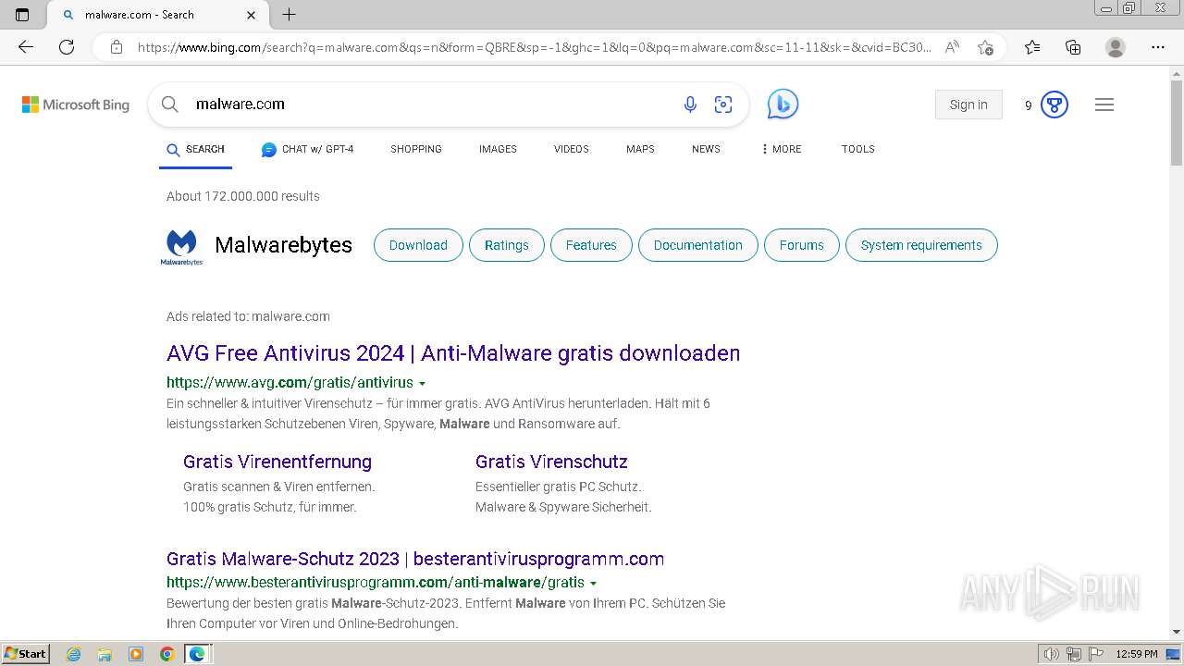Search using an image icon
Image resolution: width=1184 pixels, height=666 pixels.
click(x=723, y=105)
